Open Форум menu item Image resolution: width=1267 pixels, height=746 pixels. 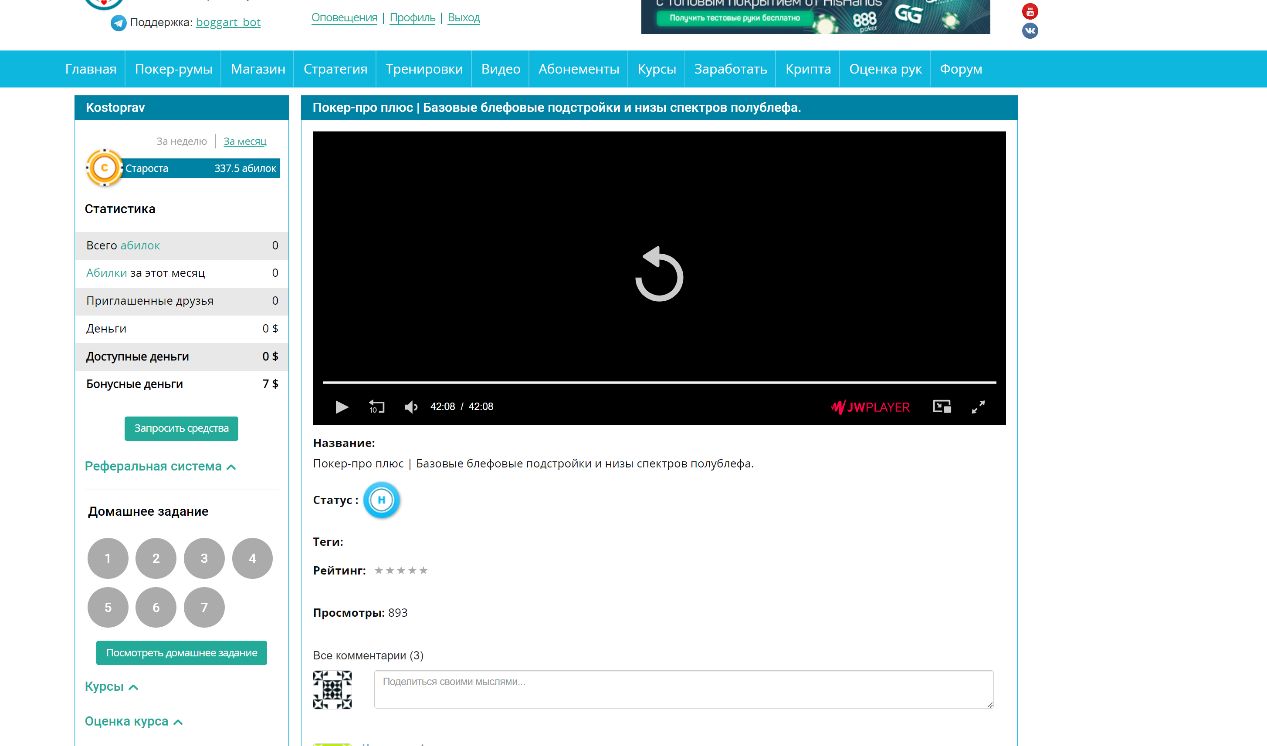tap(961, 69)
